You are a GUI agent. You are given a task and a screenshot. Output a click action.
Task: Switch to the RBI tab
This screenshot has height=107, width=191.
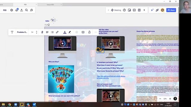[25, 5]
